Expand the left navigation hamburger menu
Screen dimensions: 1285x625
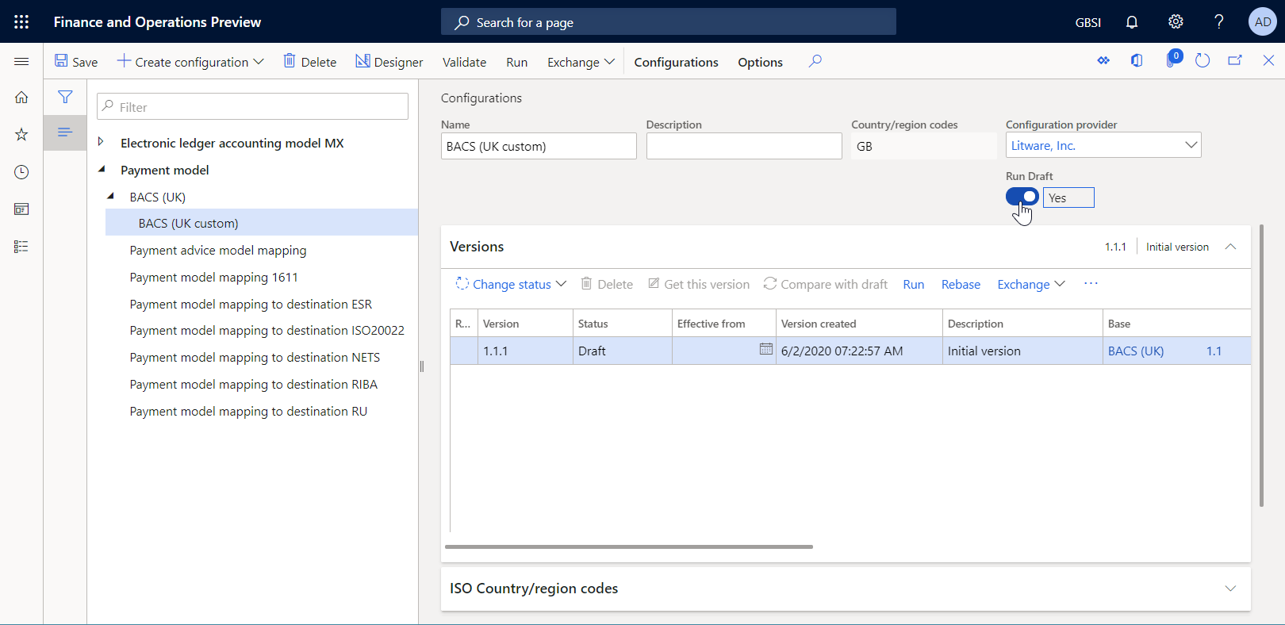21,61
